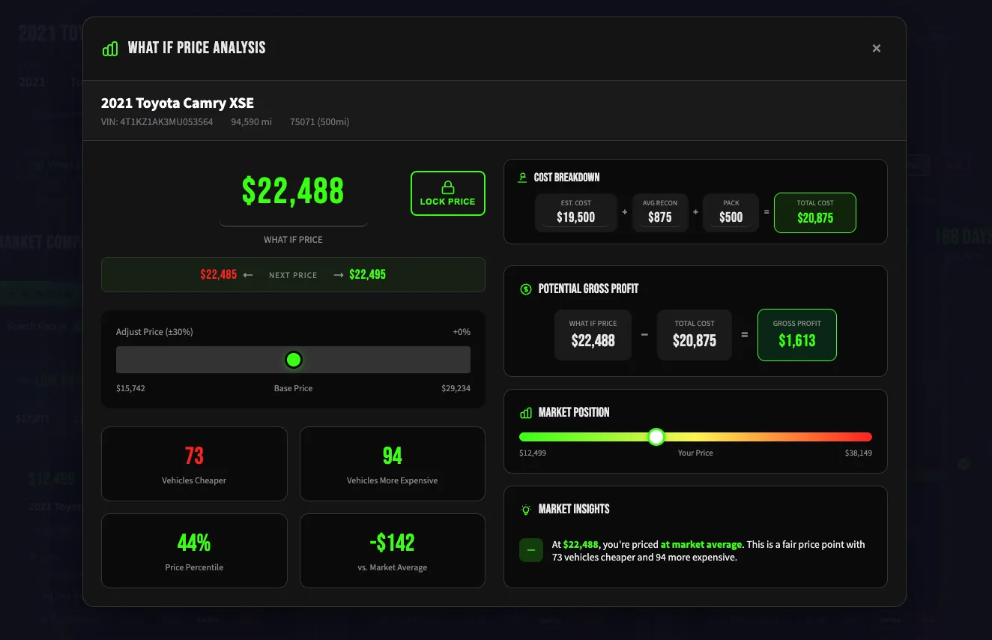992x640 pixels.
Task: Click the minus icon in Market Insights
Action: 531,550
